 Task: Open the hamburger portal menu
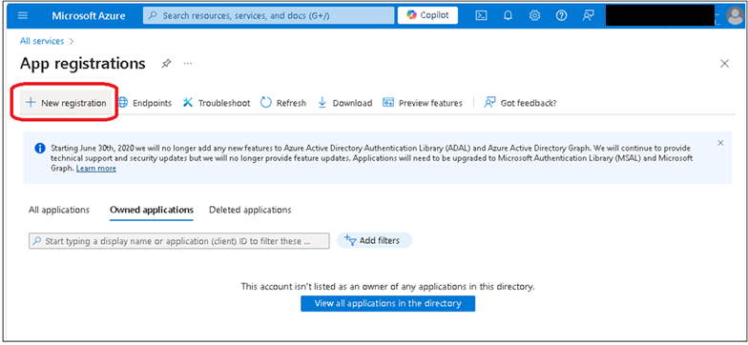pos(23,15)
